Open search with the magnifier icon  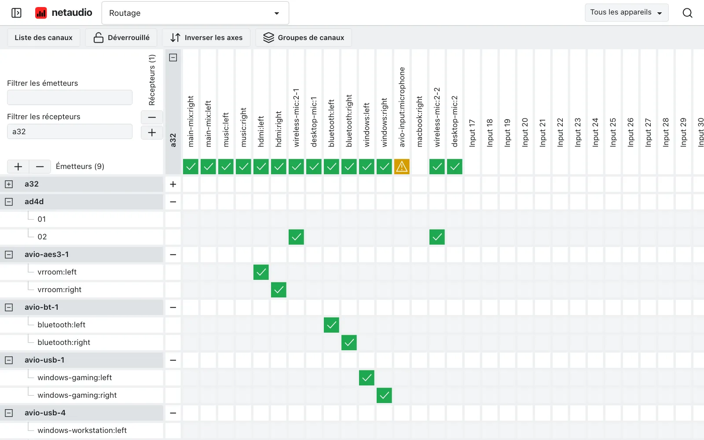[687, 13]
